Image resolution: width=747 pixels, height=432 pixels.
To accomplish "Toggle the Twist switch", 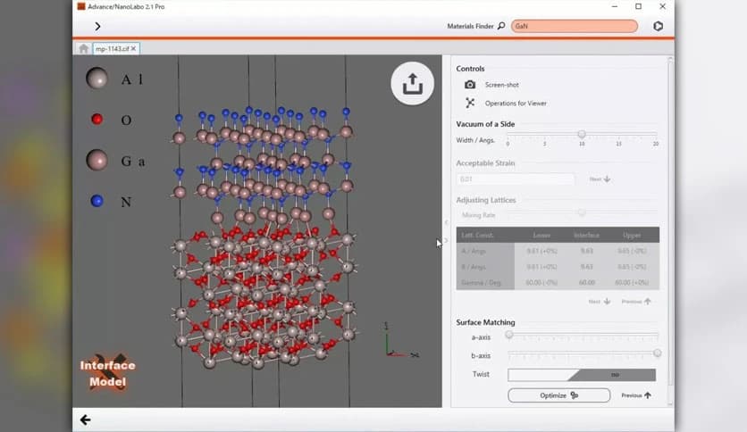I will click(582, 375).
